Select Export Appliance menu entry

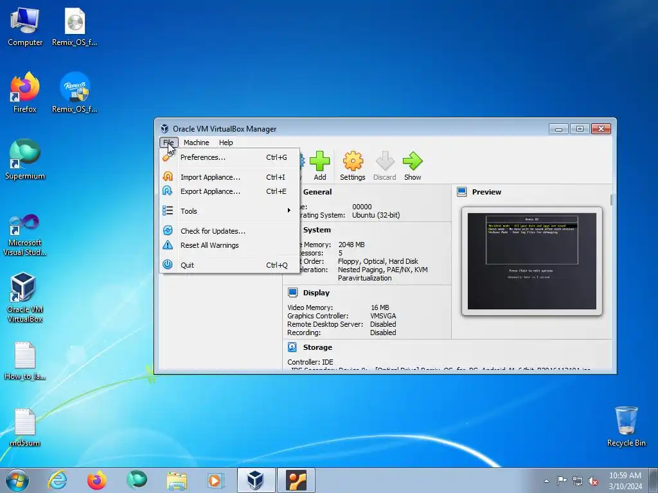coord(229,191)
